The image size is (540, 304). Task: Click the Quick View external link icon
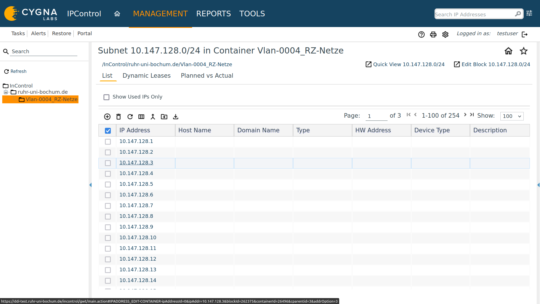[x=368, y=64]
